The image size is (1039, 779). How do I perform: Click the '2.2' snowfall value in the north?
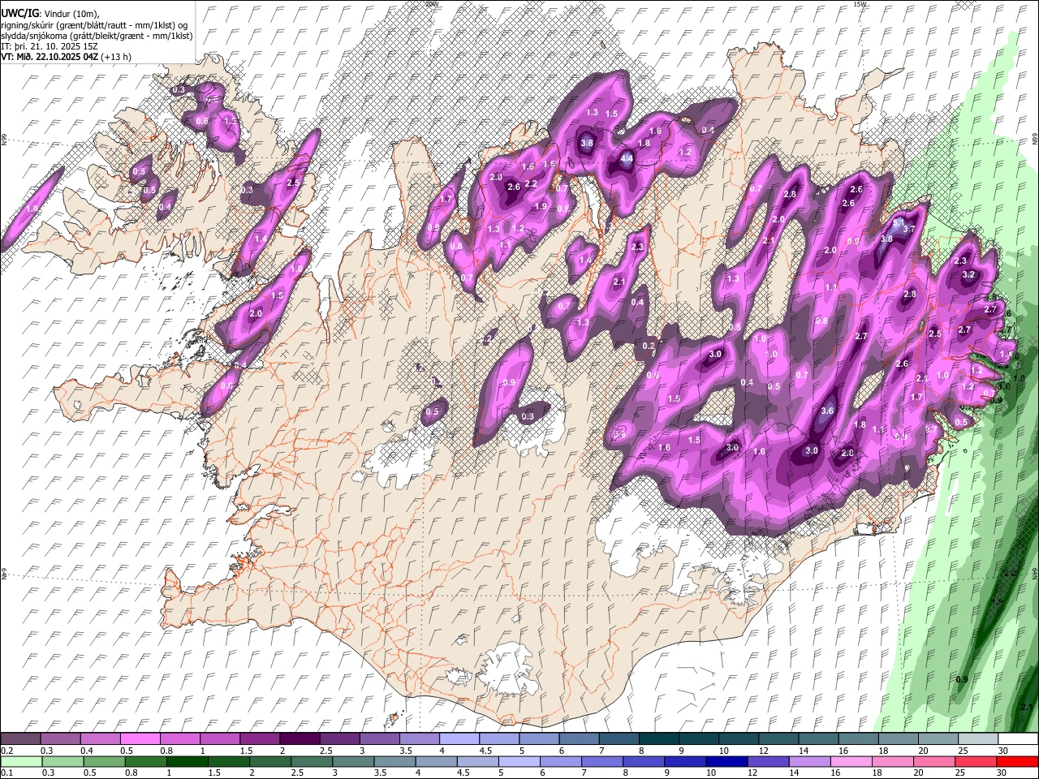pyautogui.click(x=531, y=184)
